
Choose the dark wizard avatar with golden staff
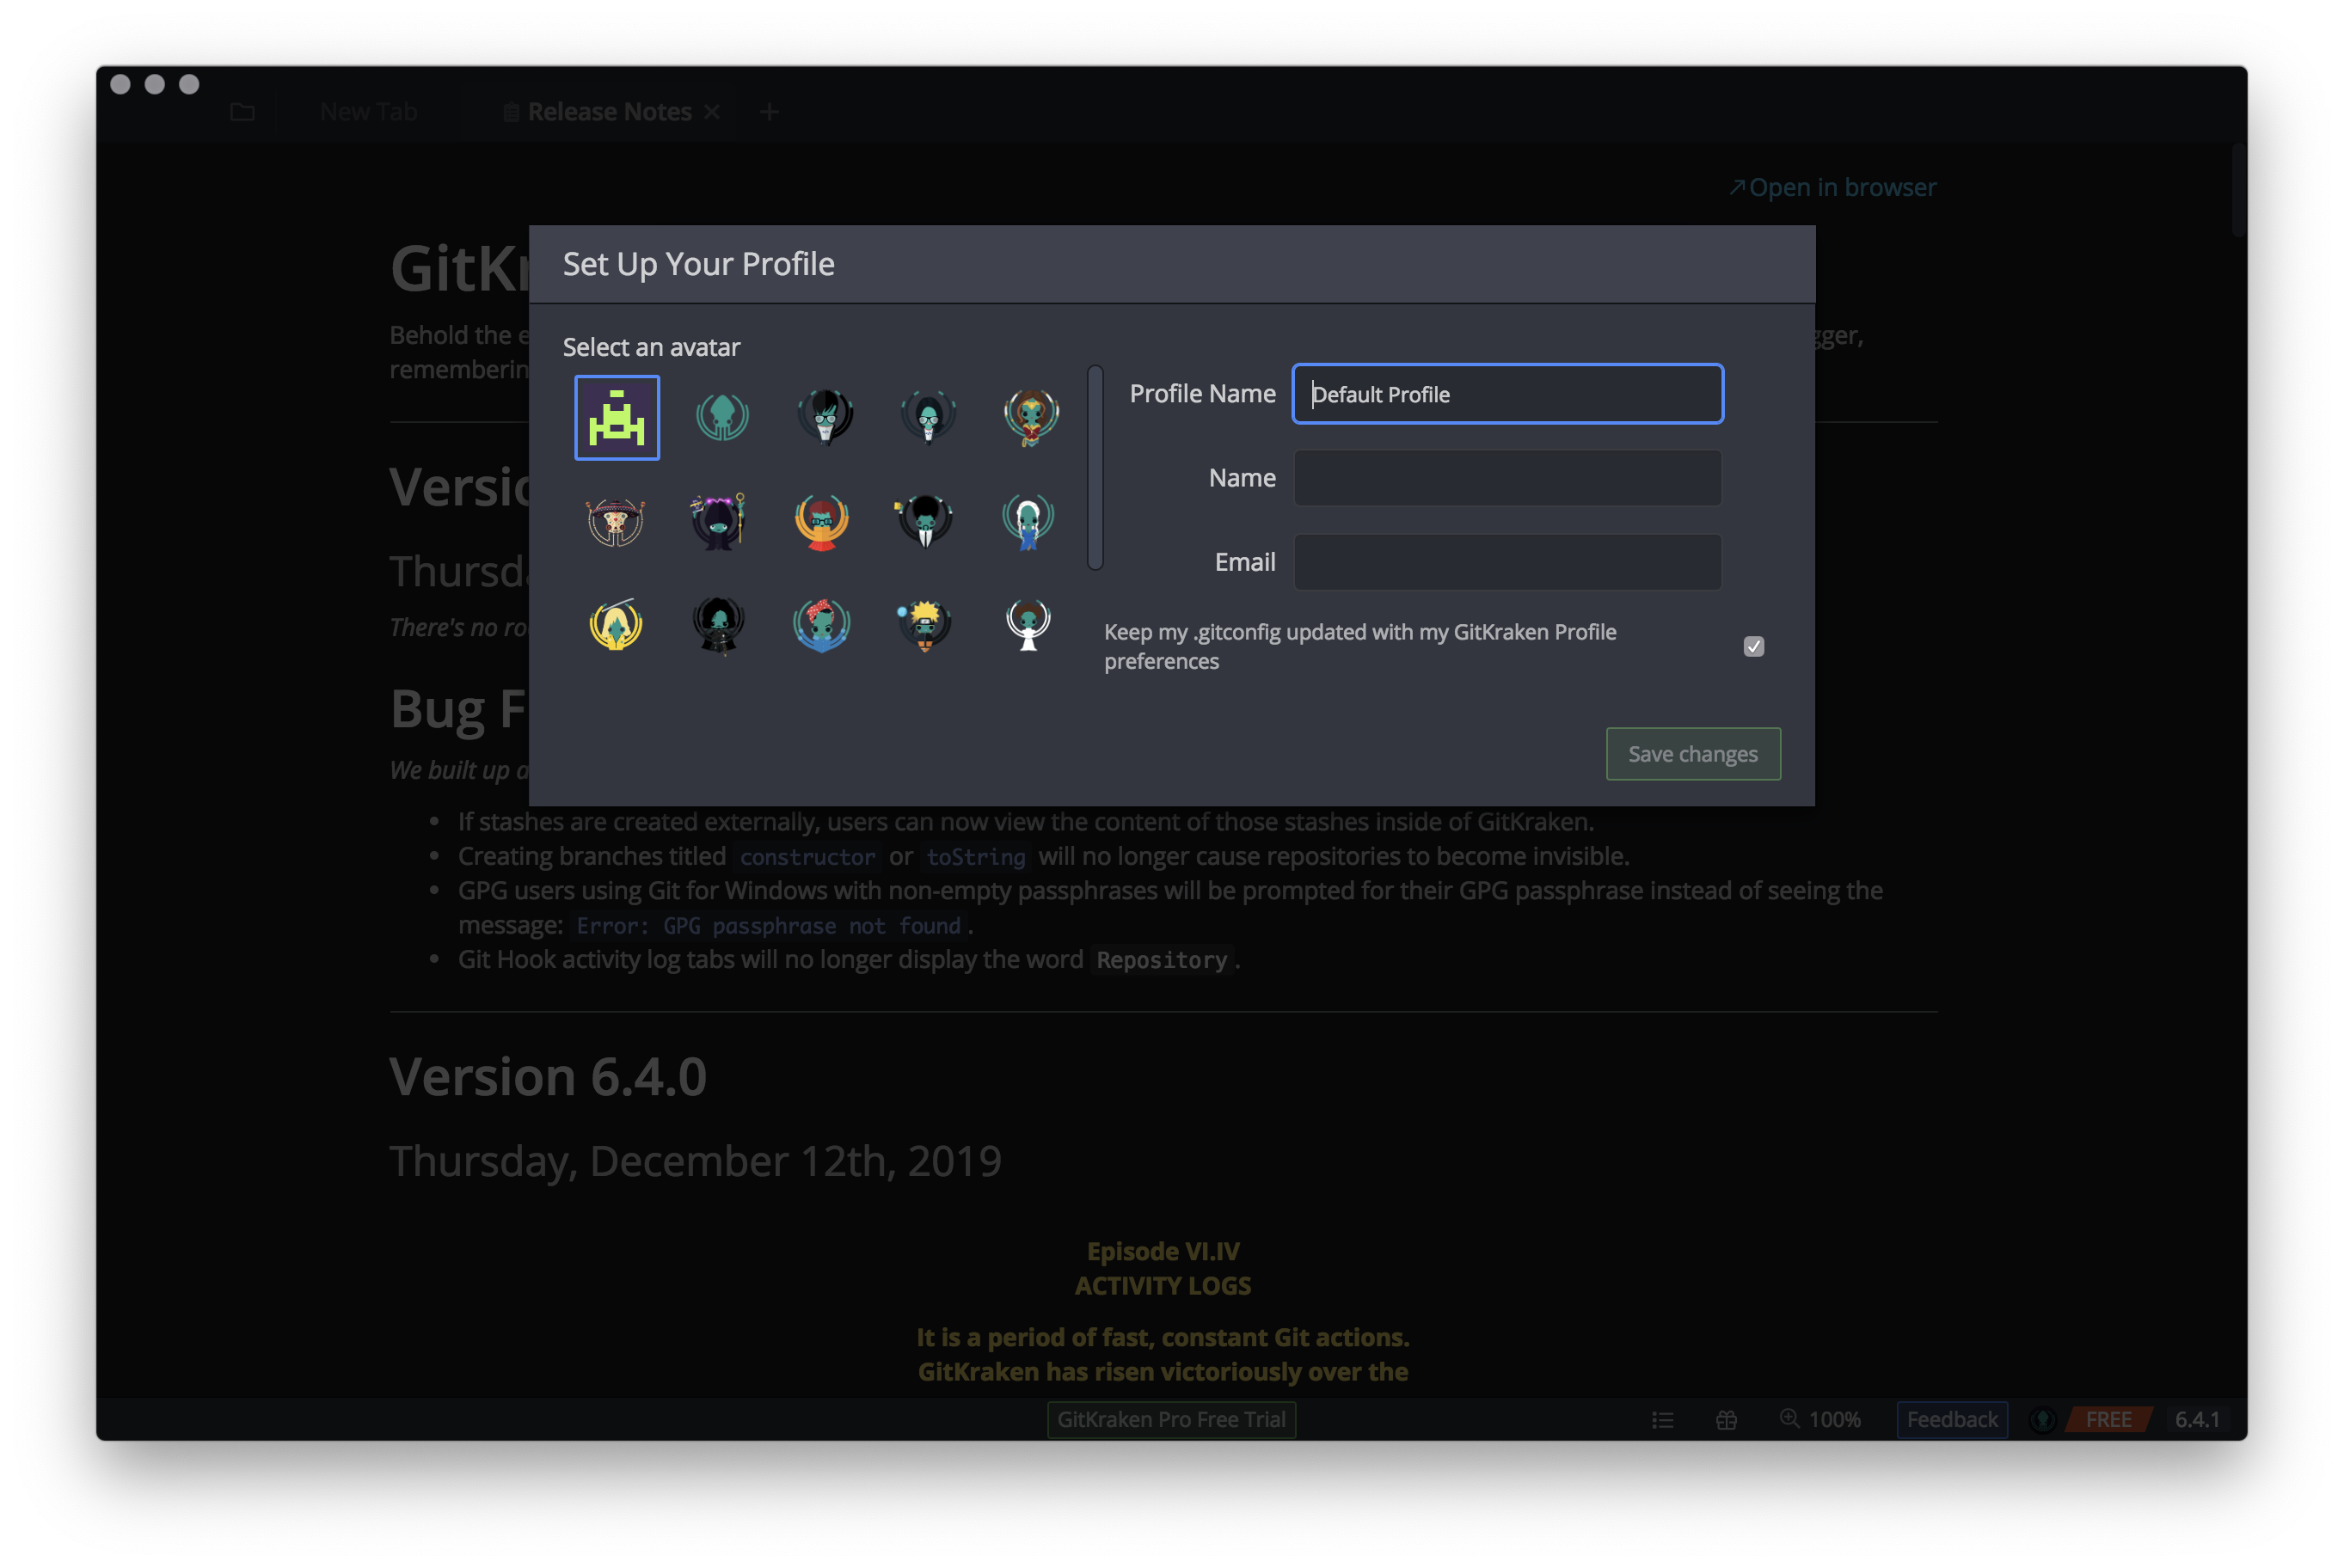(x=718, y=521)
